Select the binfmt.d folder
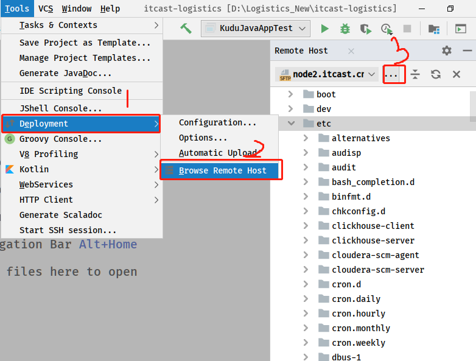This screenshot has width=476, height=361. click(x=373, y=197)
